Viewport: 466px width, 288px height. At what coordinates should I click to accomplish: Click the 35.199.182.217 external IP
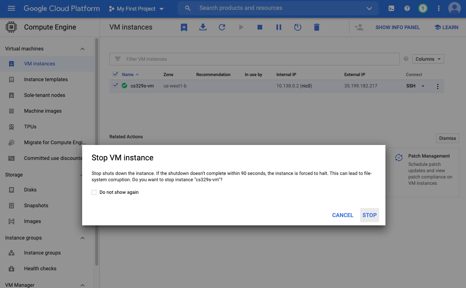pos(361,86)
